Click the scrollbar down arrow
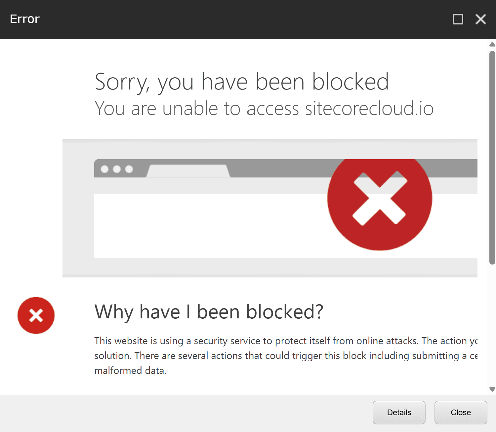The width and height of the screenshot is (496, 432). tap(492, 389)
